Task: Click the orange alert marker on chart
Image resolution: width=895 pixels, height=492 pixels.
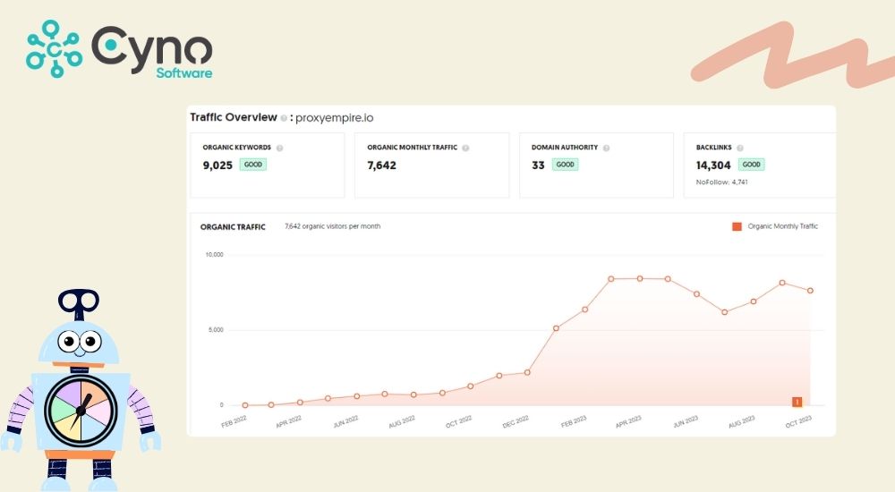Action: [797, 402]
